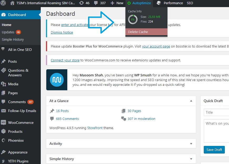The image size is (229, 164).
Task: Open Simple History in the sidebar submenu
Action: 13,40
